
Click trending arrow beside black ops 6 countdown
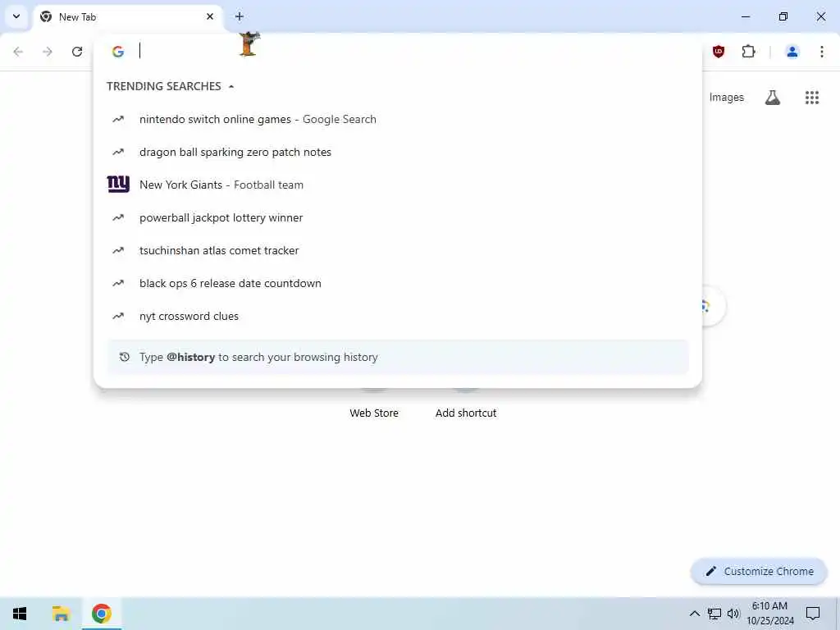coord(118,283)
